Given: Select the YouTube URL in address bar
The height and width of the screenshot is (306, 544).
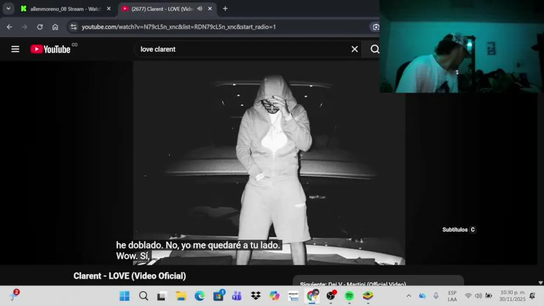Looking at the screenshot, I should [179, 27].
